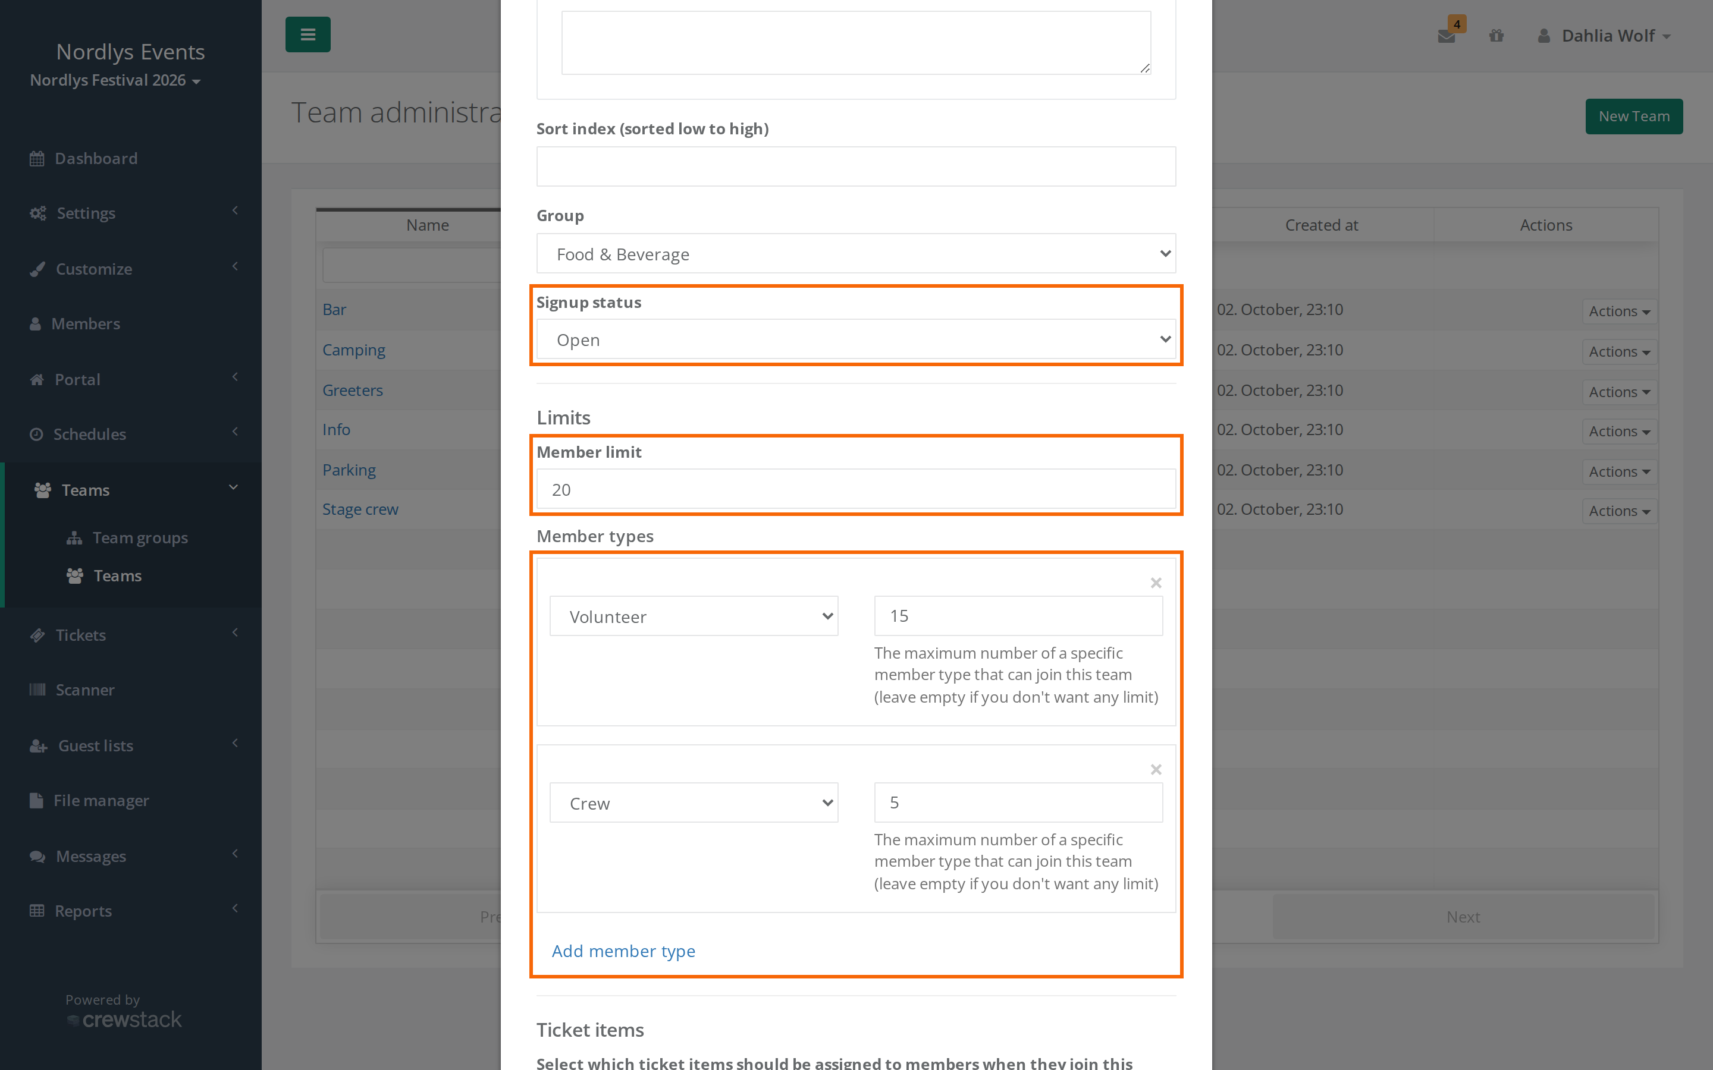
Task: Click the hamburger menu toggle button
Action: click(x=307, y=34)
